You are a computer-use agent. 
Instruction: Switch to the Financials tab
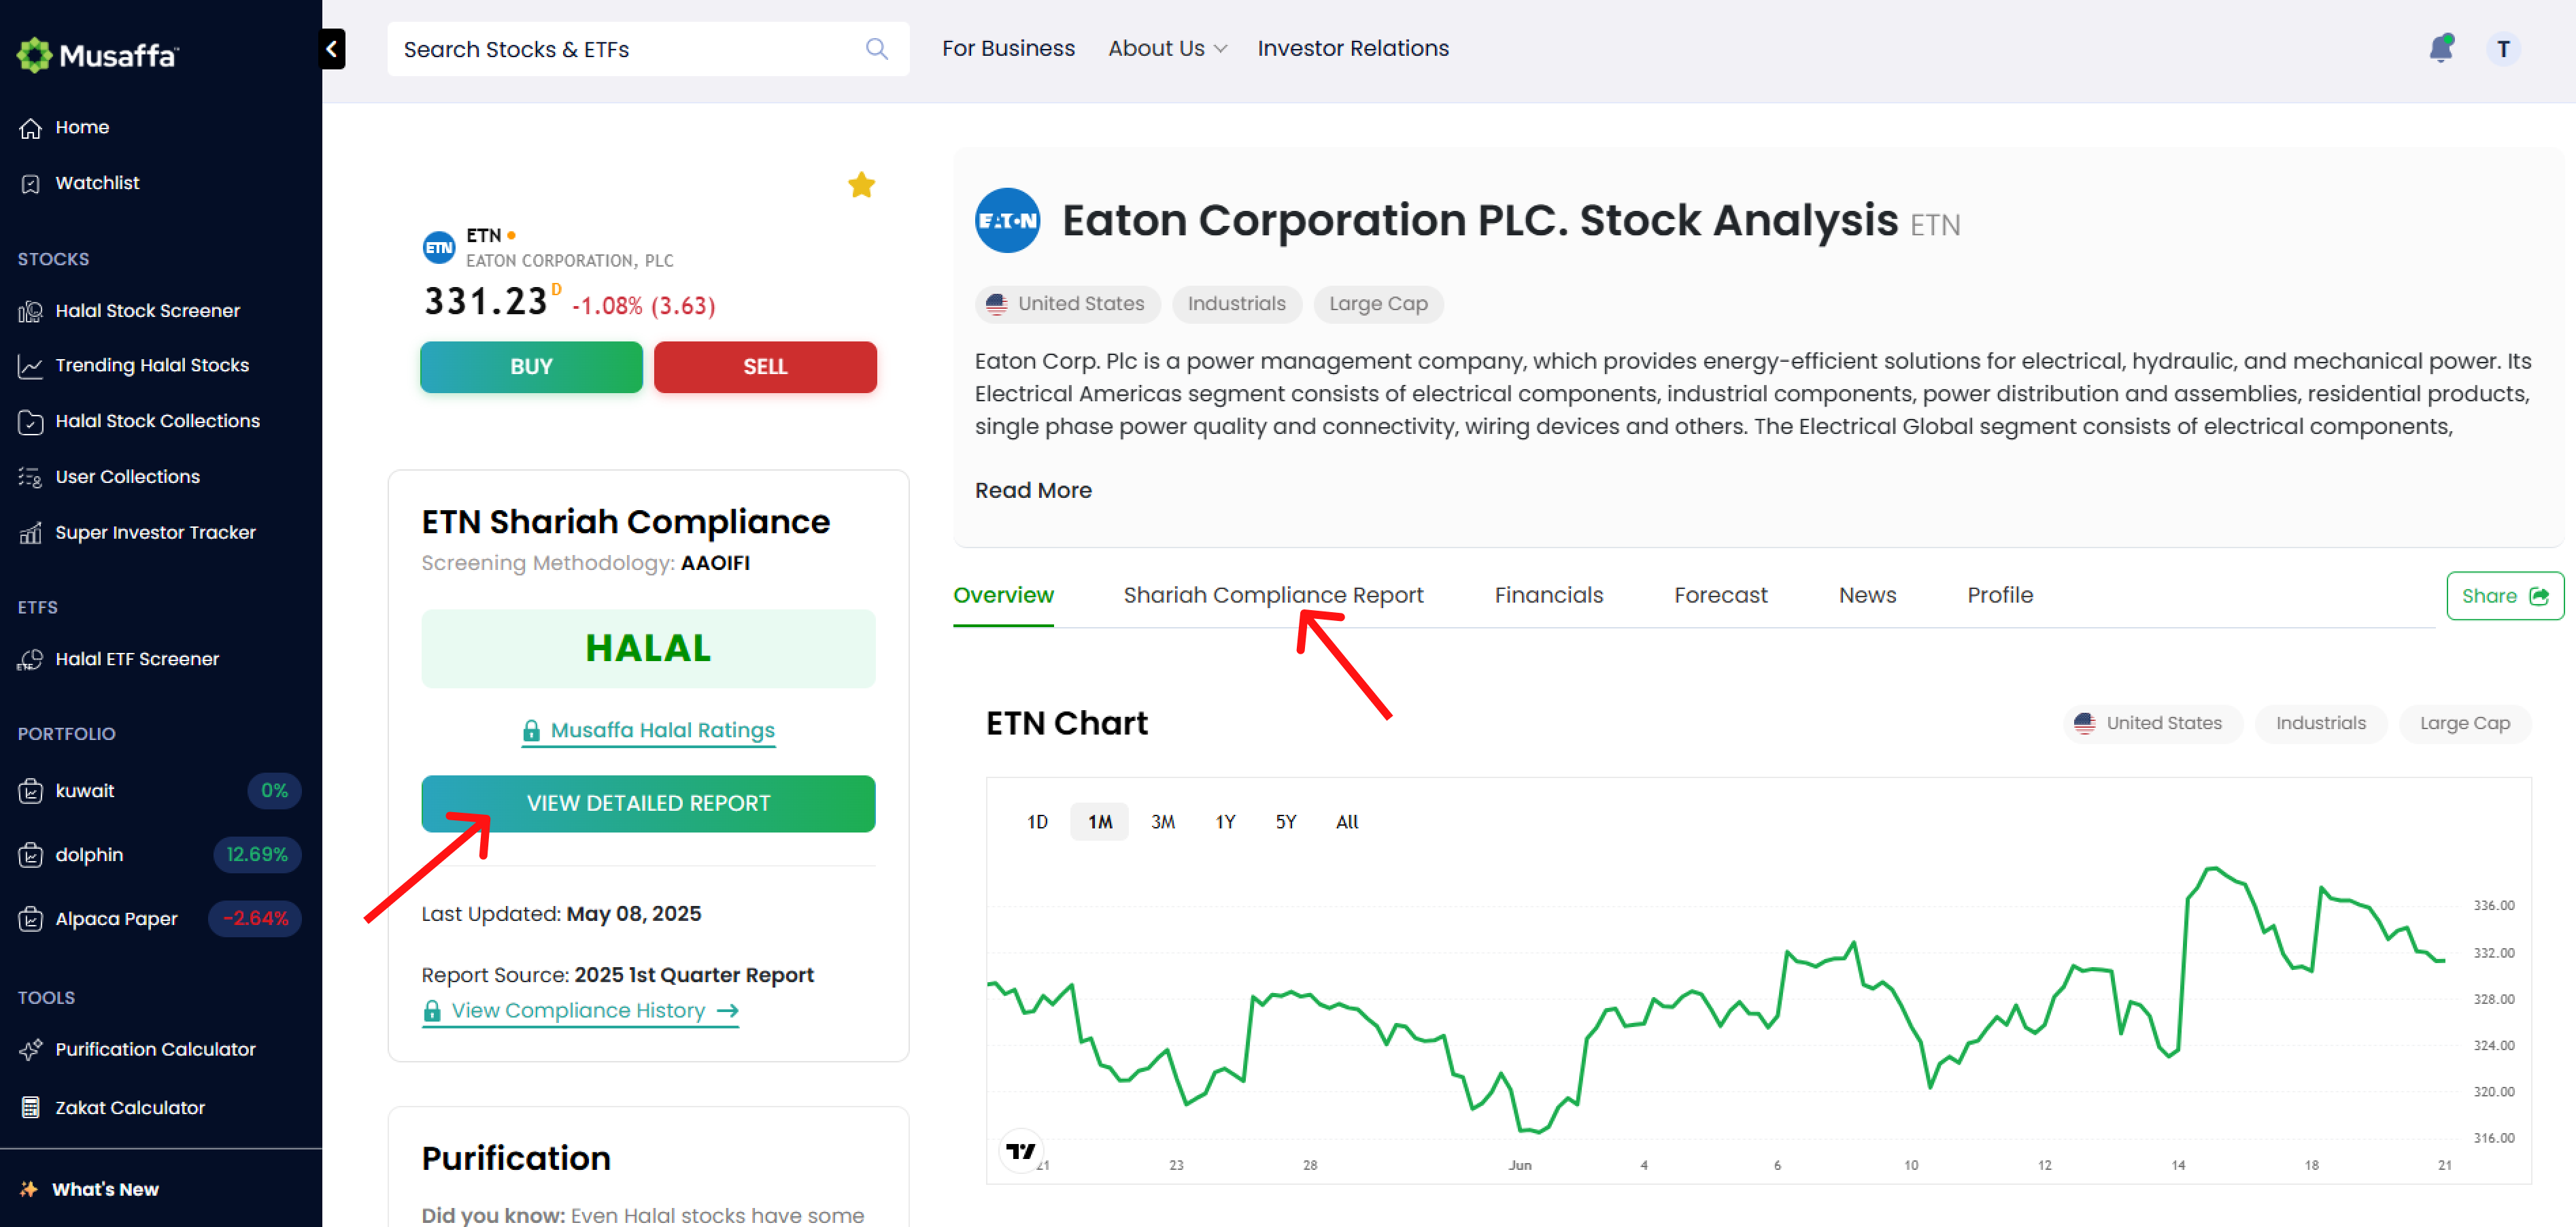click(1548, 596)
